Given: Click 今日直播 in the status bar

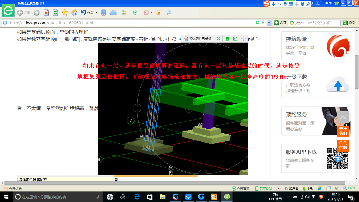Looking at the screenshot, I should pyautogui.click(x=240, y=189).
